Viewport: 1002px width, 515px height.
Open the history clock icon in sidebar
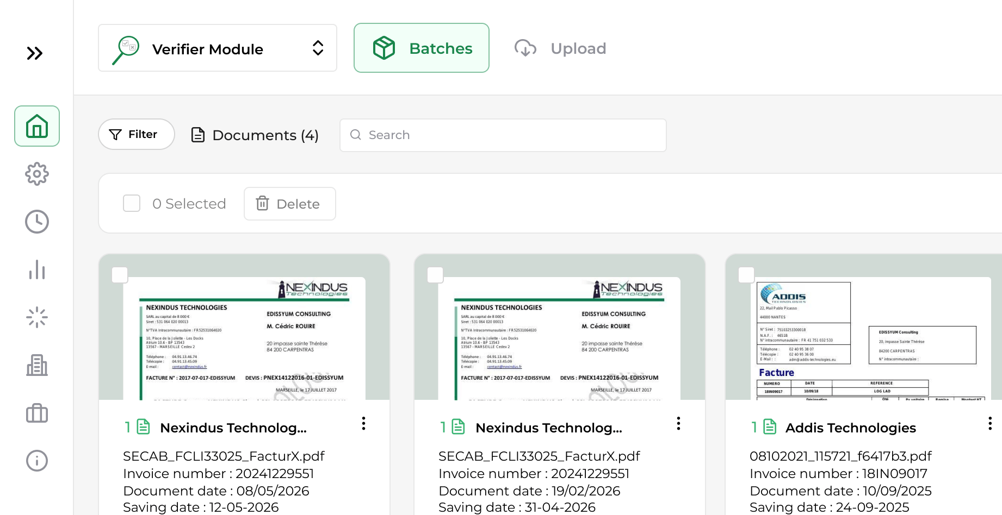[x=36, y=222]
